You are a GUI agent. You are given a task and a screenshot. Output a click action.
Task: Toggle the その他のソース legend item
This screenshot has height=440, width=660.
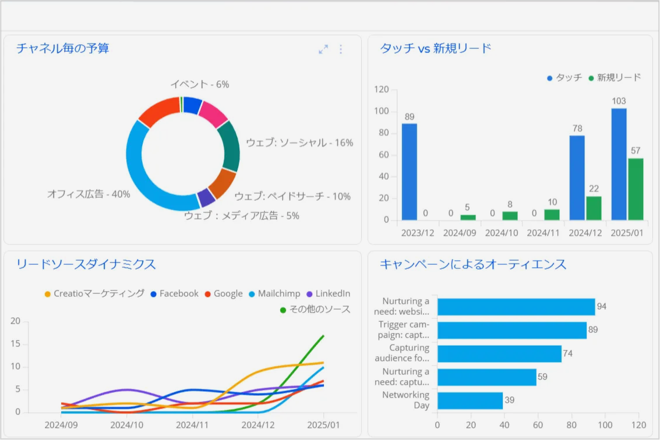pyautogui.click(x=315, y=310)
